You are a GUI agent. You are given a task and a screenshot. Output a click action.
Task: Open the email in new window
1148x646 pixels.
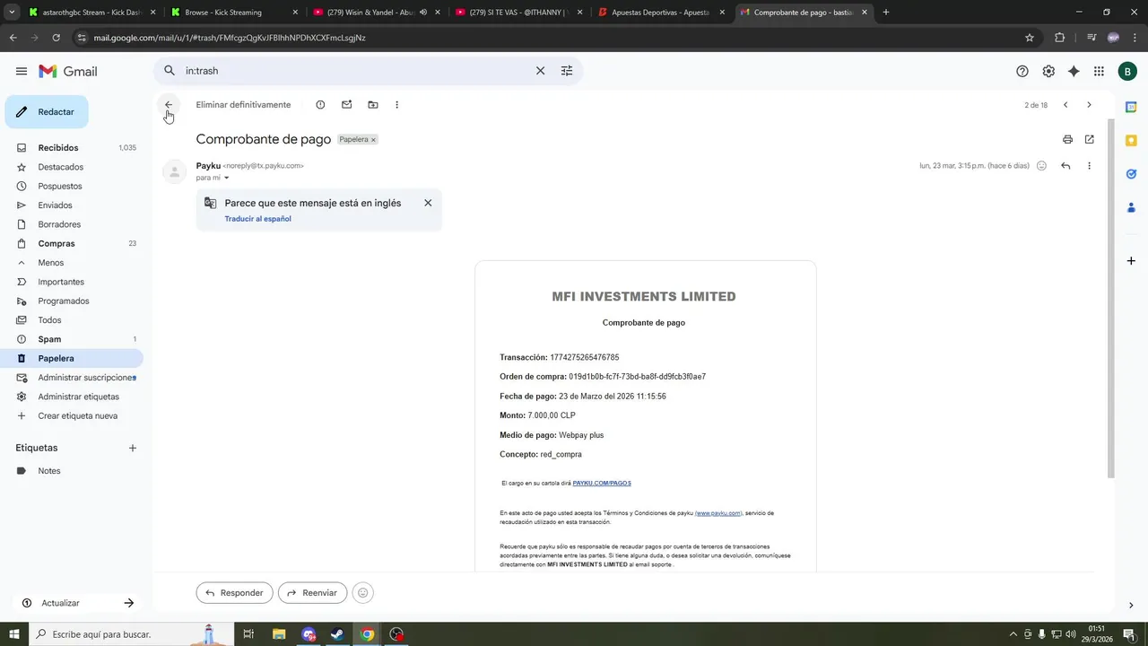tap(1090, 139)
